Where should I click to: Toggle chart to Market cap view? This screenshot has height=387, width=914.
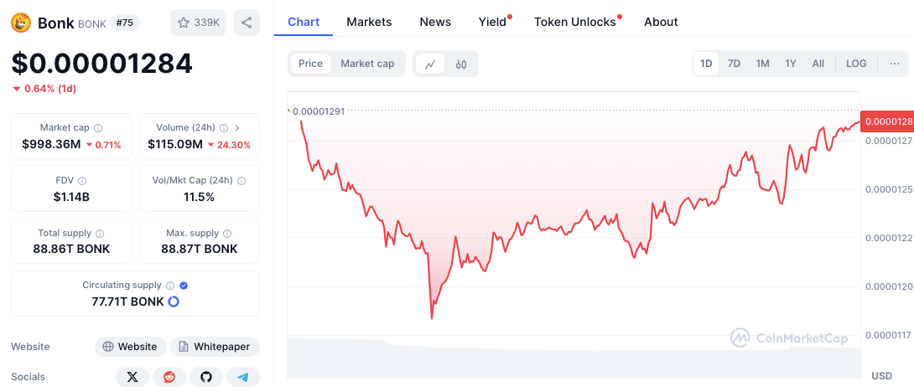click(367, 64)
